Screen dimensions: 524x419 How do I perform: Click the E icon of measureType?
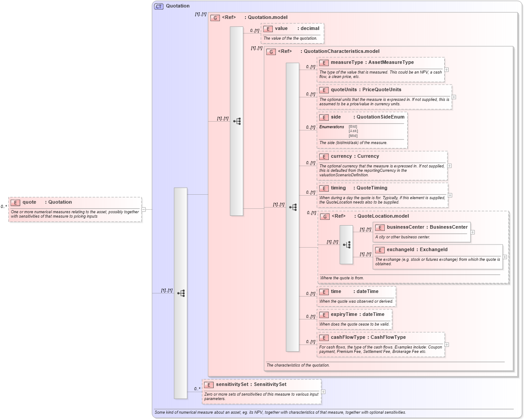pos(324,63)
